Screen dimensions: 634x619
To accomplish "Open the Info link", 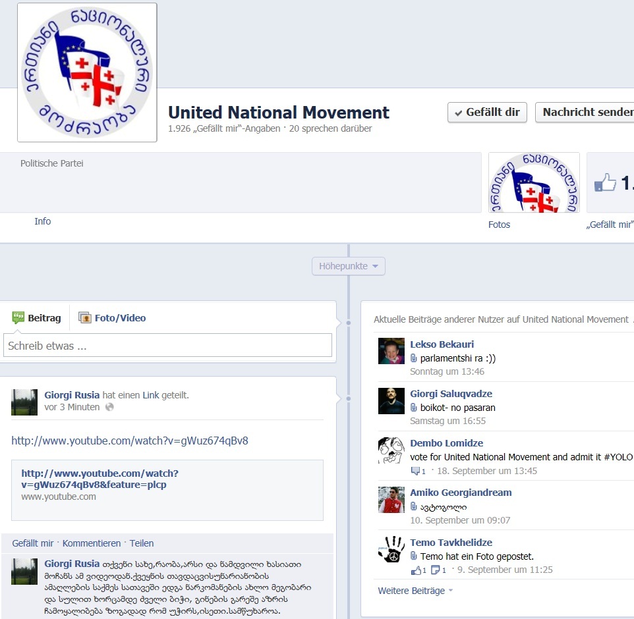I will [x=42, y=221].
